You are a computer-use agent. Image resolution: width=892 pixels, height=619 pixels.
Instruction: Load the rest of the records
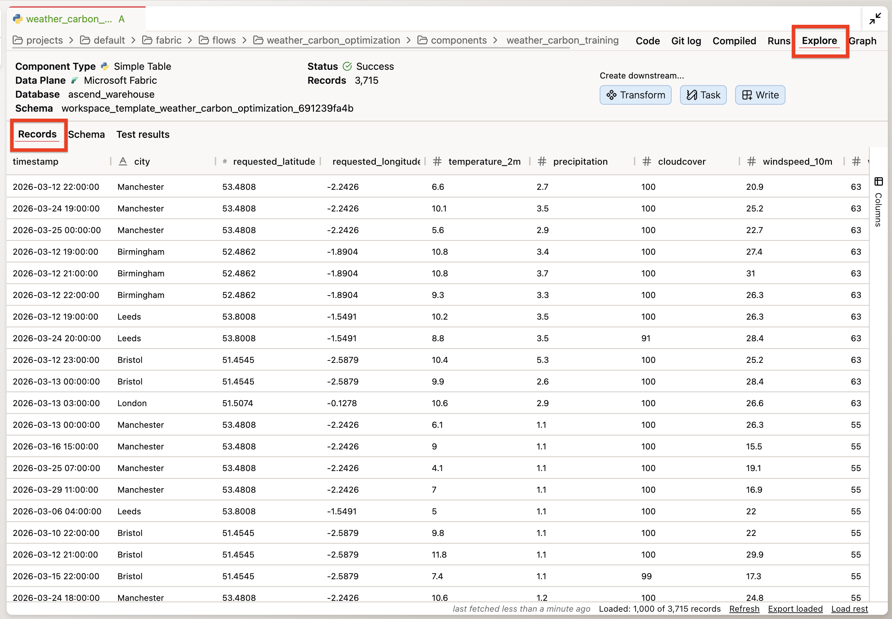click(849, 609)
